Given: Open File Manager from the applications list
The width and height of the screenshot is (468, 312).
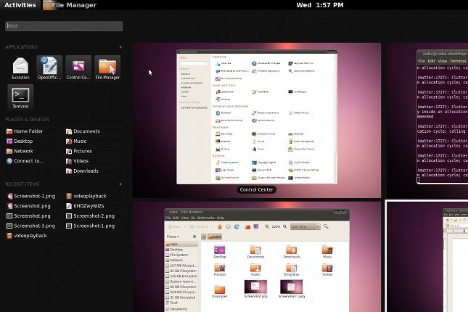Looking at the screenshot, I should [107, 67].
